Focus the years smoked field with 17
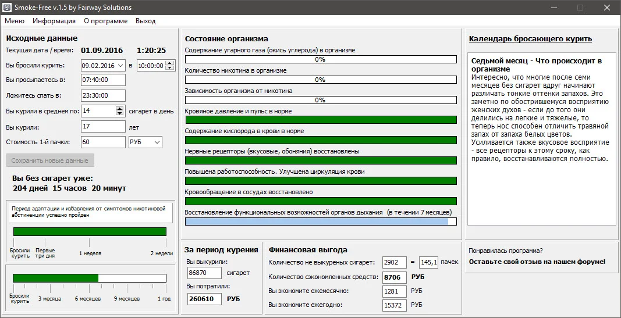 point(103,126)
